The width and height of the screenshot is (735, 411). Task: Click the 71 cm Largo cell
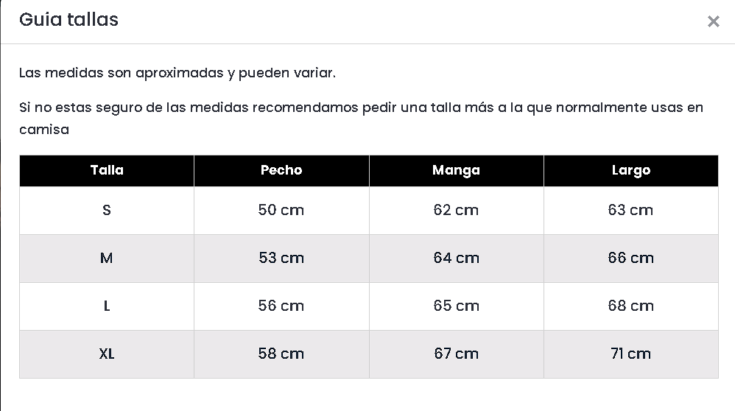(631, 354)
